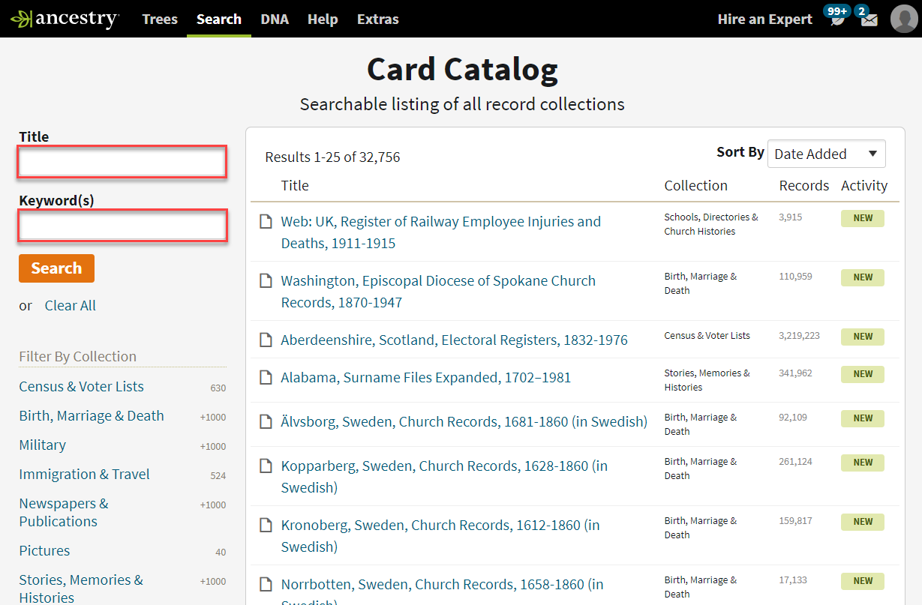Click the document icon beside Aberdeenshire Electoral Registers
This screenshot has height=605, width=922.
pyautogui.click(x=266, y=340)
